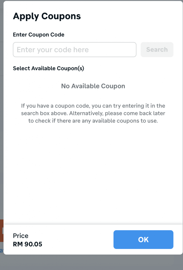Confirm with the blue OK button
Viewport: 183px width, 270px height.
pyautogui.click(x=143, y=239)
